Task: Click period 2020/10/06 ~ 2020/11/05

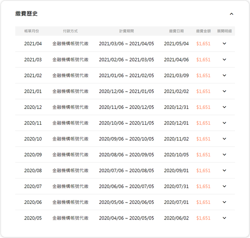Action: (126, 123)
